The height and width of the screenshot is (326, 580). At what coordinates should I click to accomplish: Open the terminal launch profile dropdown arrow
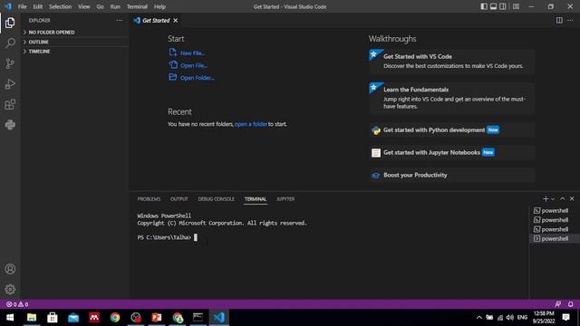[x=553, y=199]
